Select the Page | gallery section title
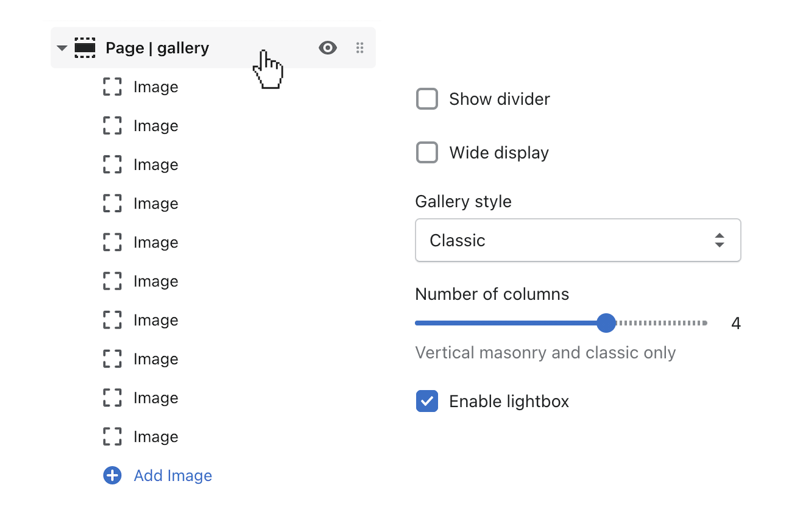The width and height of the screenshot is (789, 515). coord(157,48)
